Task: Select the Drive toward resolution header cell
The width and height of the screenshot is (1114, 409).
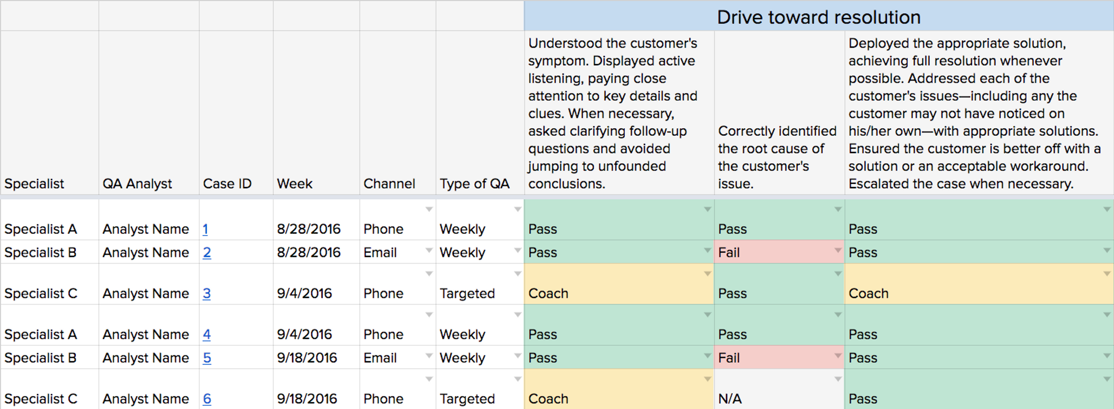Action: [819, 16]
